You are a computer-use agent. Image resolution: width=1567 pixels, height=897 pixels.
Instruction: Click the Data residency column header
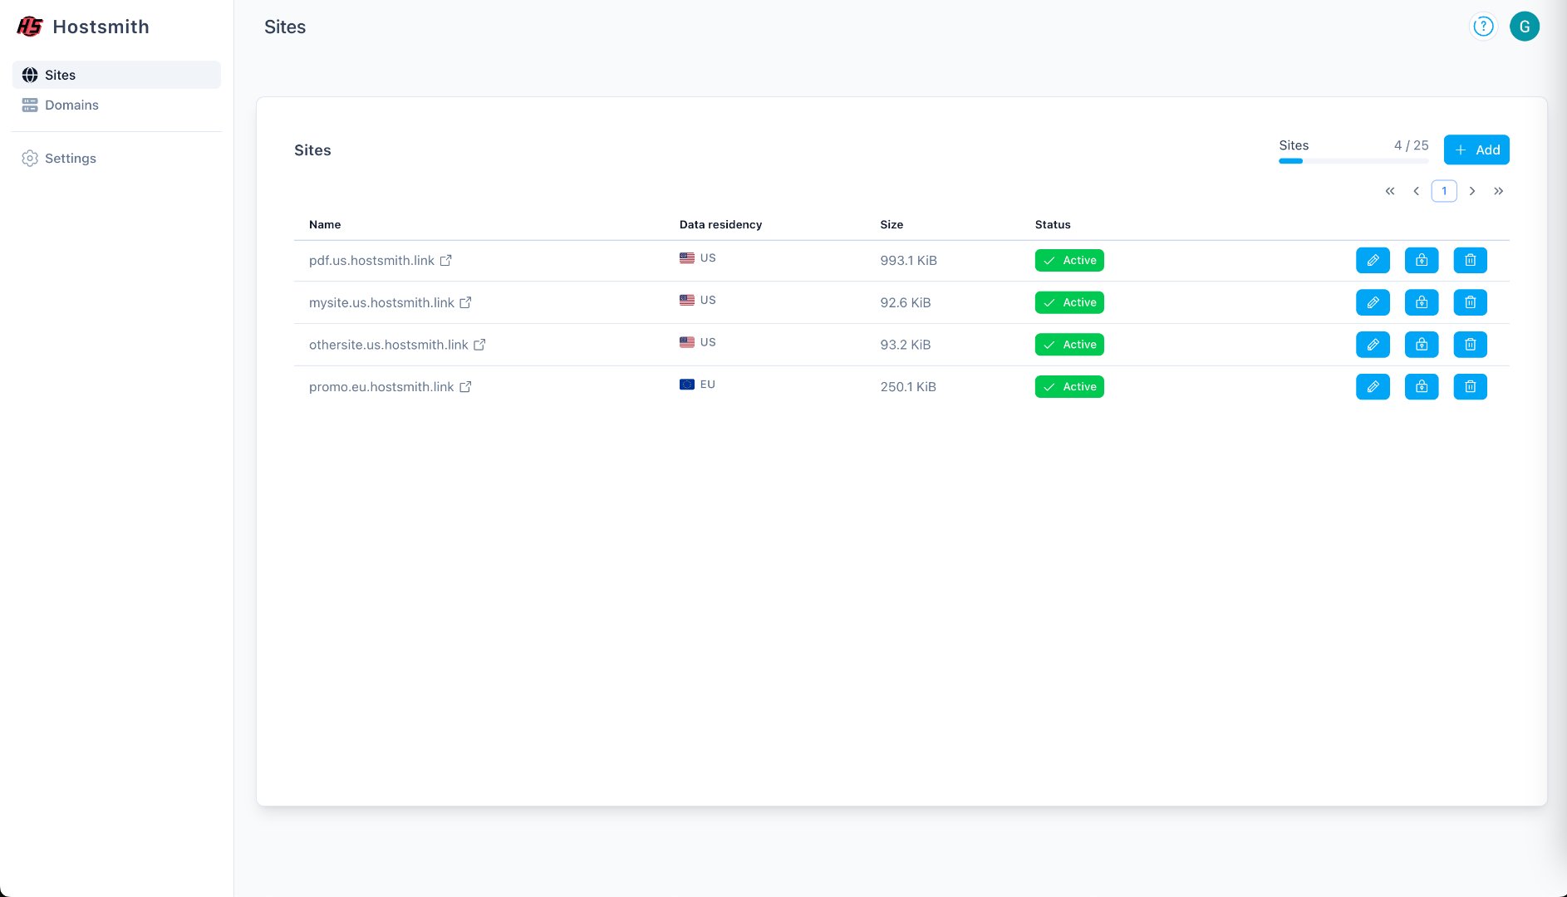720,224
